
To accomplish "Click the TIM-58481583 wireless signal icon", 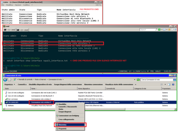I will pos(6,102).
